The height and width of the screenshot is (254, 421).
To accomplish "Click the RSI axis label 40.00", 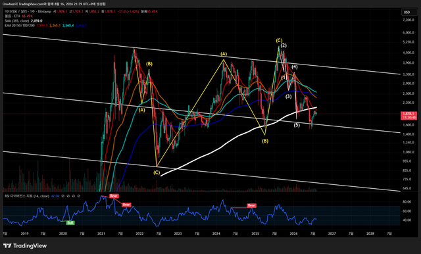I will (407, 220).
